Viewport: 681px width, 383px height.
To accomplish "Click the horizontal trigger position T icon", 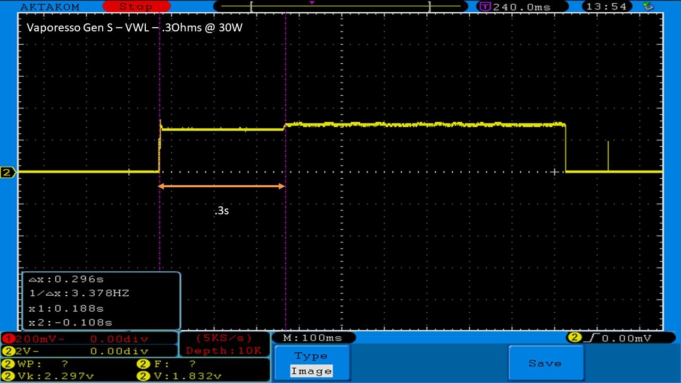I will [x=485, y=7].
